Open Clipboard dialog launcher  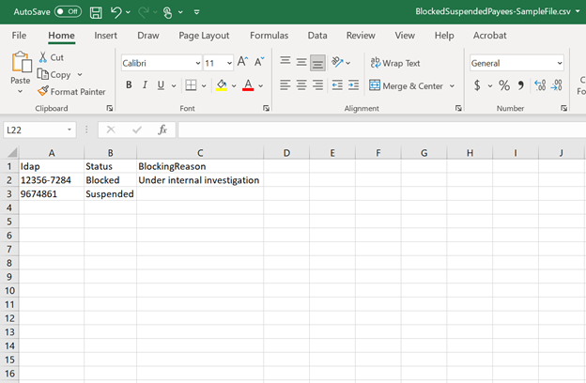(110, 108)
